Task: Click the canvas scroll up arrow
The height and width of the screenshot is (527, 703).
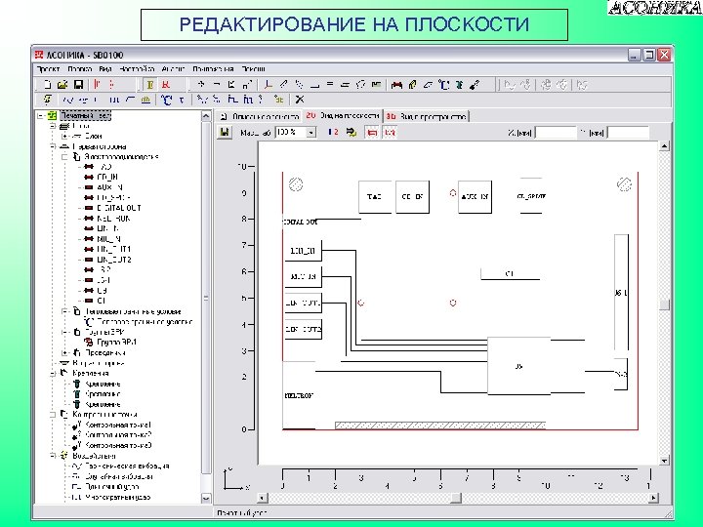Action: (665, 146)
